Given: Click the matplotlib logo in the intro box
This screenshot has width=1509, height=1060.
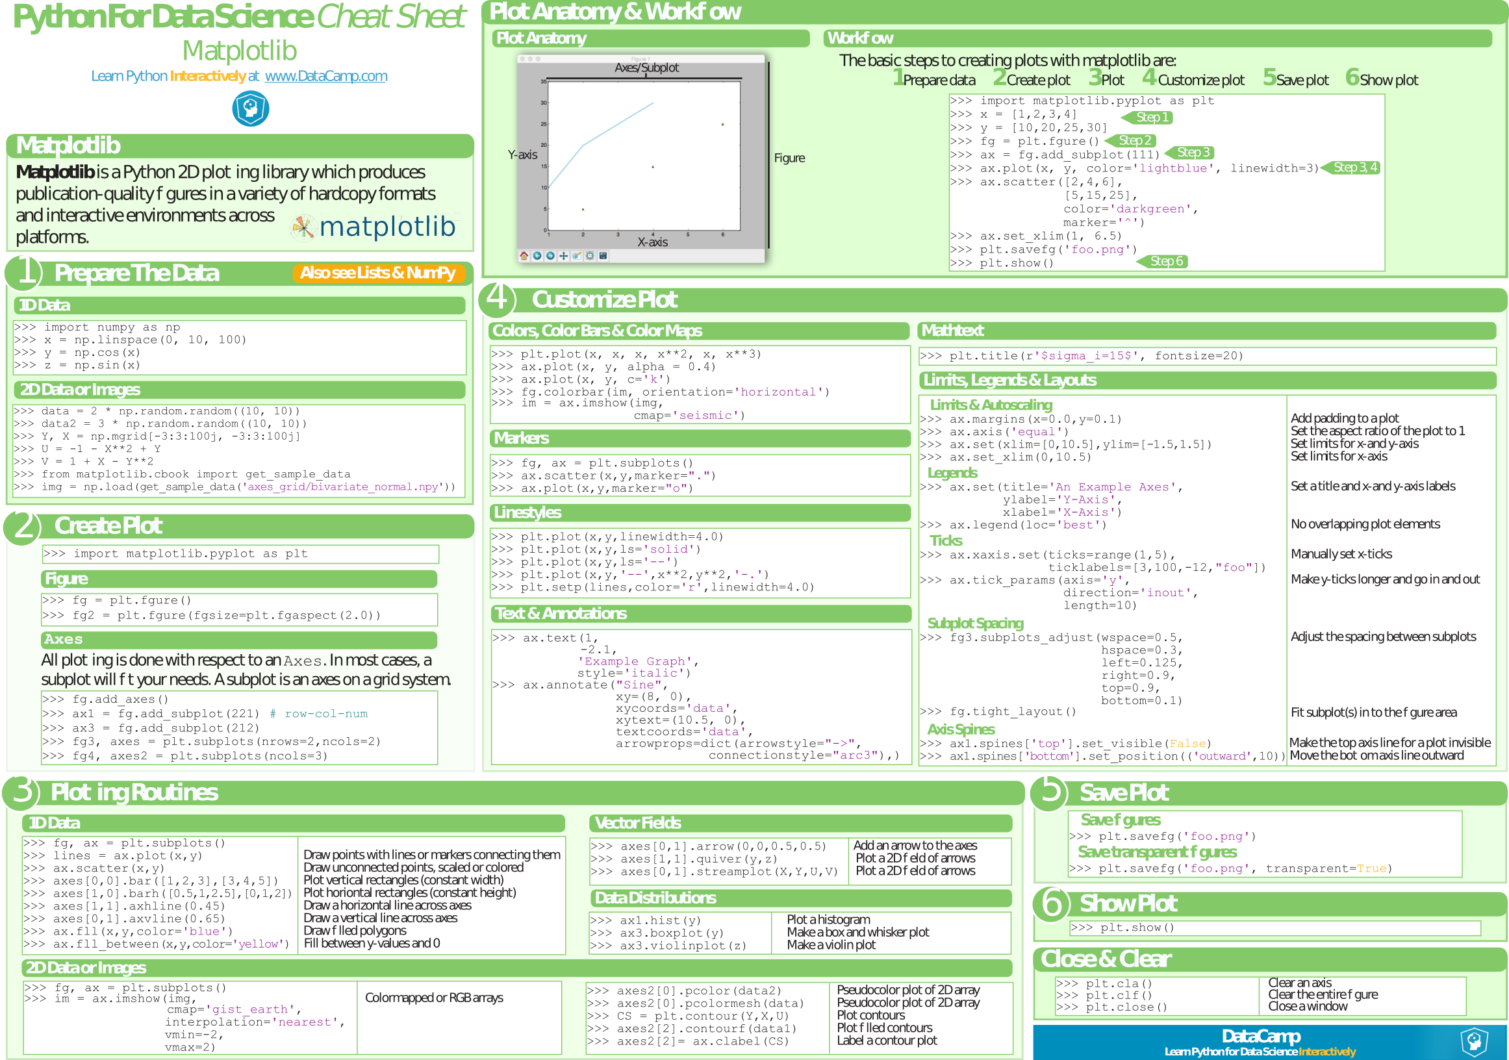Looking at the screenshot, I should click(374, 227).
